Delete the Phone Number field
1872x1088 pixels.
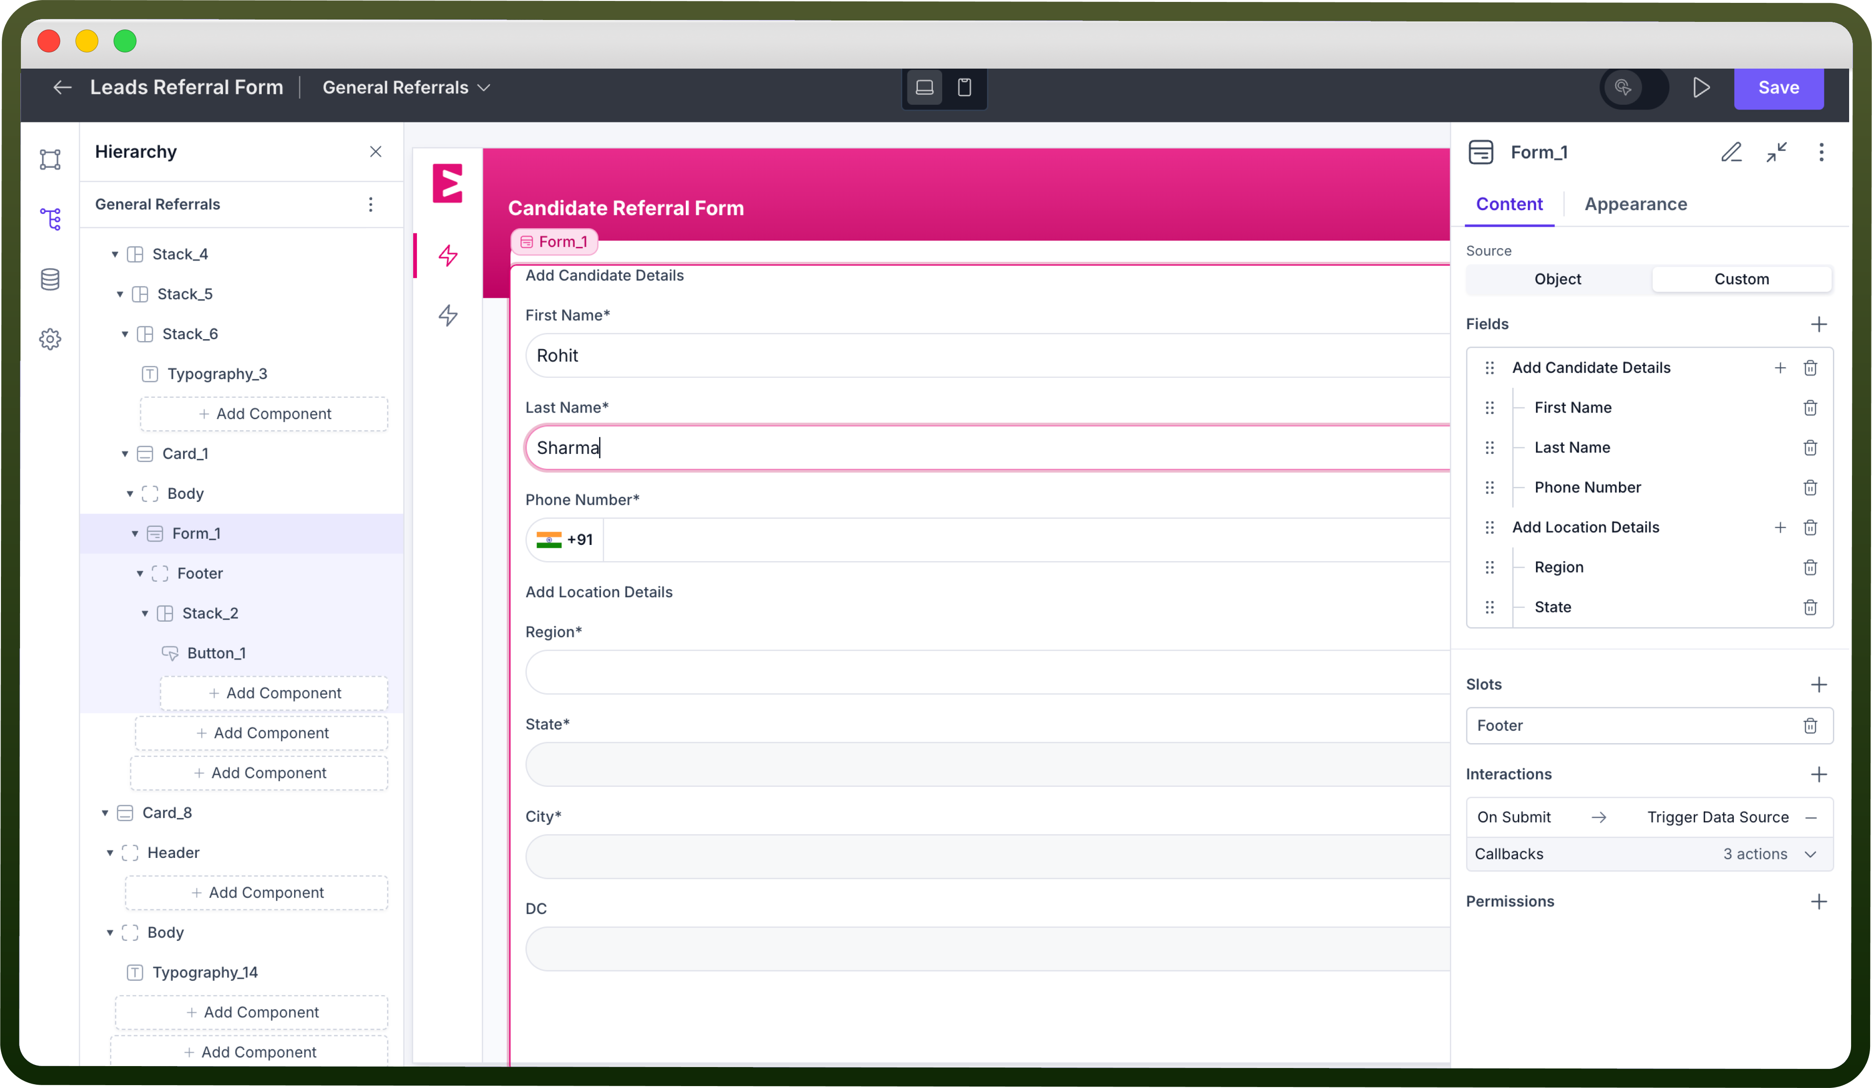click(1811, 488)
